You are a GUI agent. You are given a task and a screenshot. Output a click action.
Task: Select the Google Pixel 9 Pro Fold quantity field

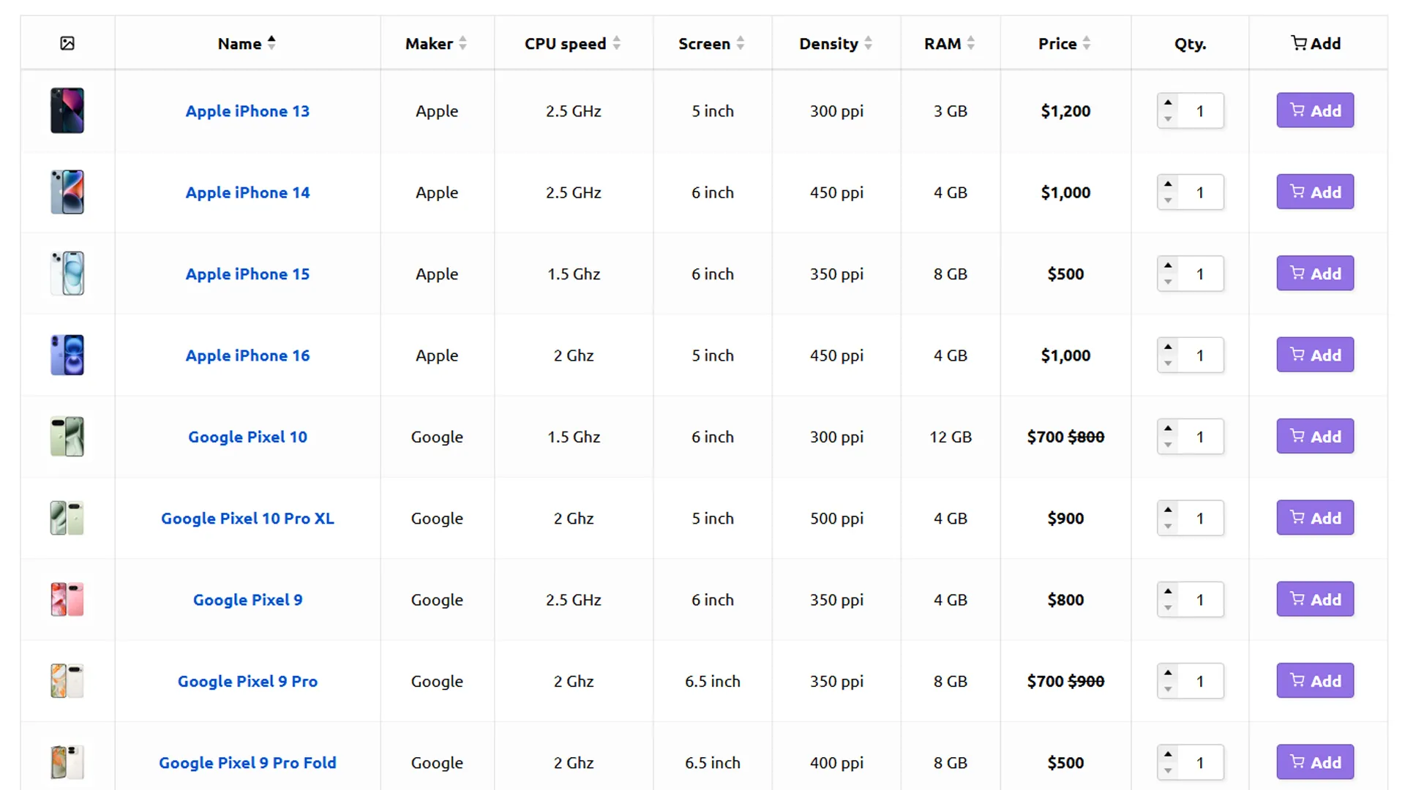point(1199,762)
